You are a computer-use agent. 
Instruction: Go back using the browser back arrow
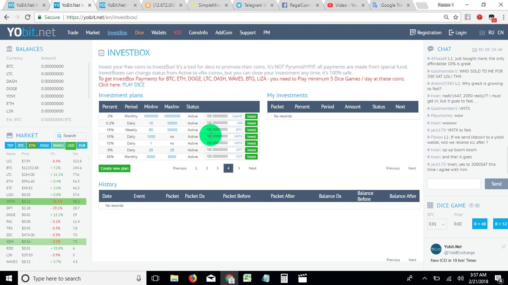[7, 17]
